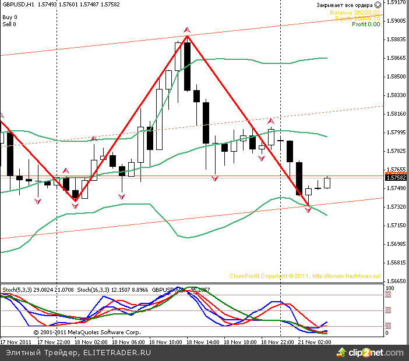Click the Sell 0 label

pyautogui.click(x=9, y=24)
